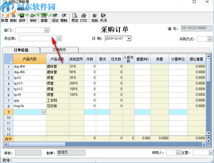Close the form with 关闭 icon
This screenshot has width=214, height=163.
pyautogui.click(x=103, y=18)
